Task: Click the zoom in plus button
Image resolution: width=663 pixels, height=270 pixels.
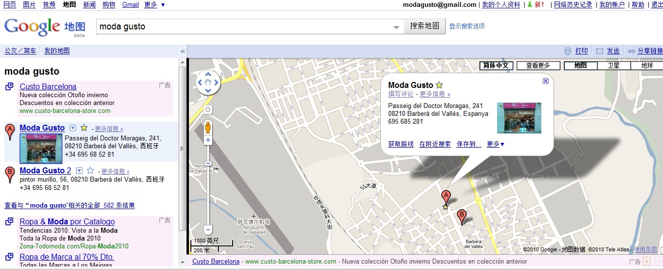Action: coord(208,140)
